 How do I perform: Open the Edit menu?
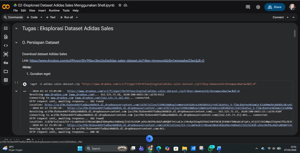coord(23,11)
